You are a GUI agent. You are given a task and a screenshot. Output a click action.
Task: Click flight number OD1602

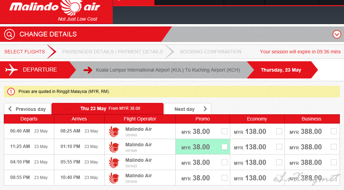(x=131, y=135)
